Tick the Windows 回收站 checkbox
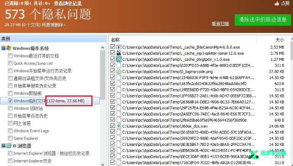 (x=10, y=108)
